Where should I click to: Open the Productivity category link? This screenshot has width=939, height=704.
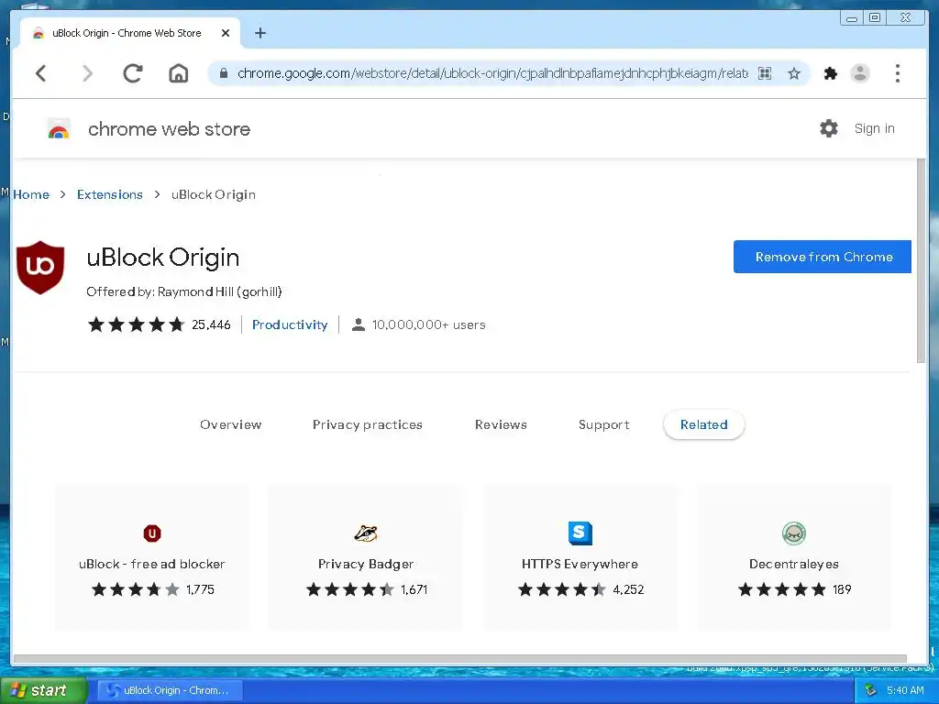coord(290,324)
